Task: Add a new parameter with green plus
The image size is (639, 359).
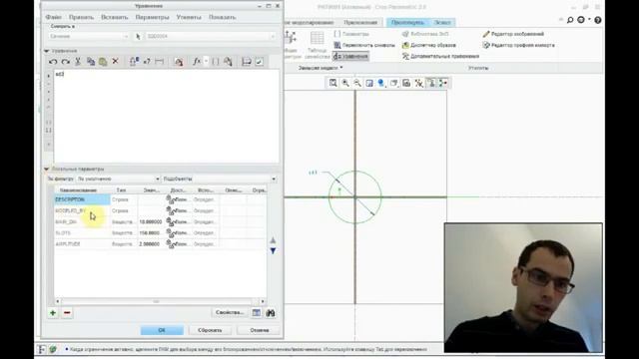Action: pos(53,312)
